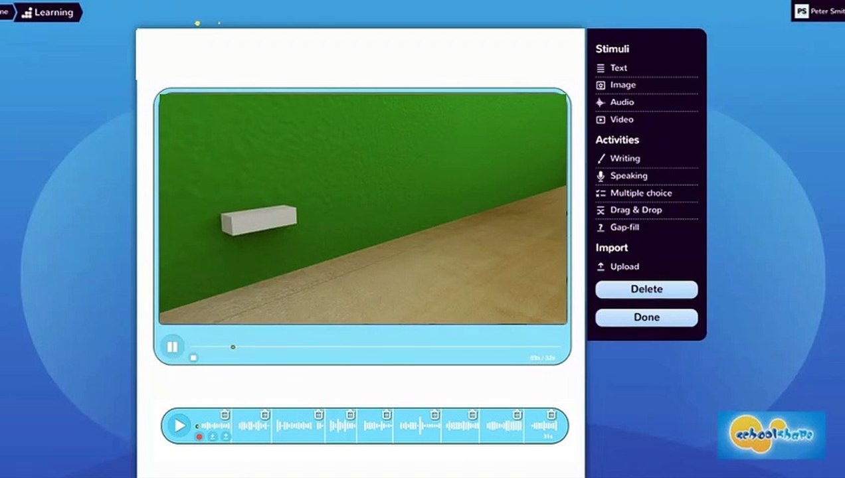Click the SchoolShape logo
This screenshot has height=478, width=845.
pos(771,435)
